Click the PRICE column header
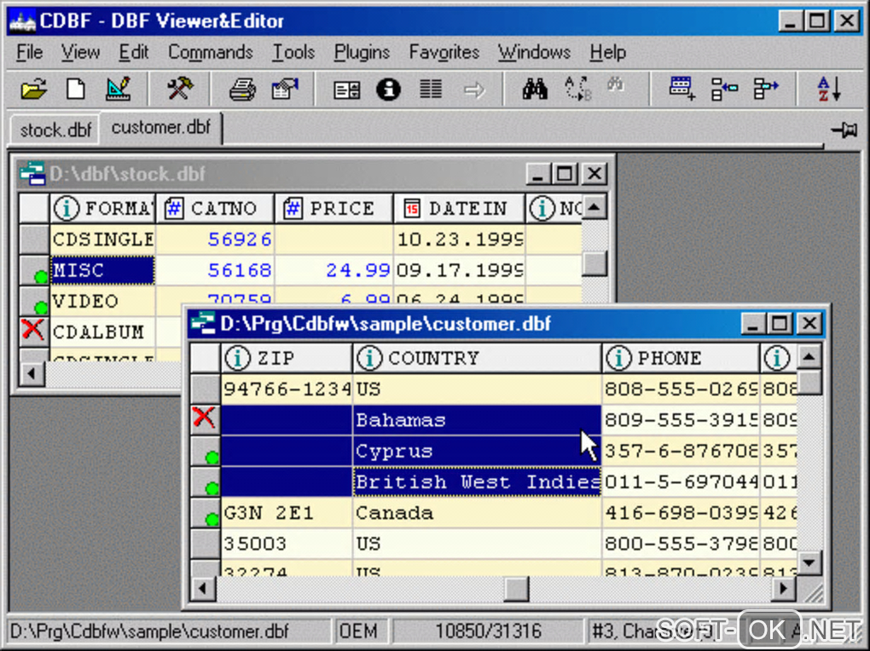870x651 pixels. (x=334, y=209)
